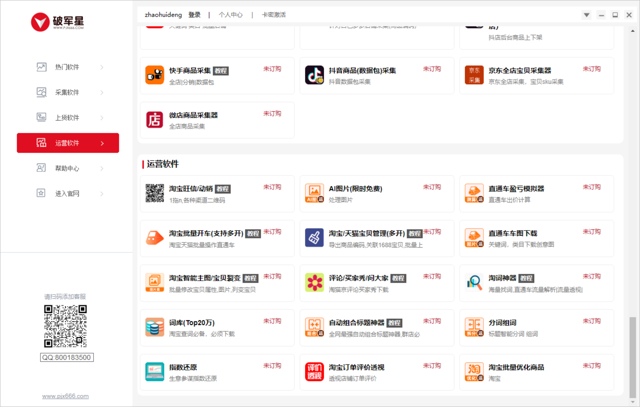This screenshot has width=640, height=407.
Task: Click the Douyin TikTok product collection icon
Action: pyautogui.click(x=314, y=75)
